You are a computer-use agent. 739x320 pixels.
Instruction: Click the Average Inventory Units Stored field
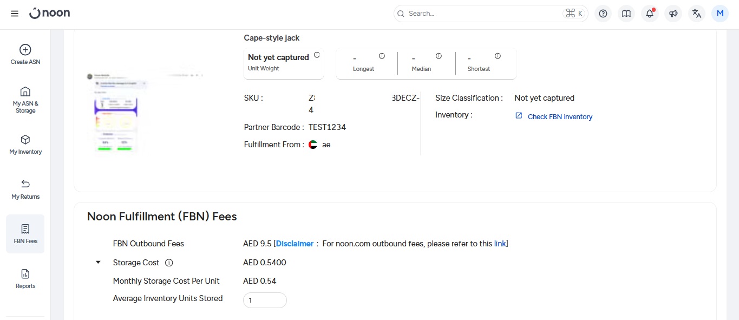[x=265, y=300]
